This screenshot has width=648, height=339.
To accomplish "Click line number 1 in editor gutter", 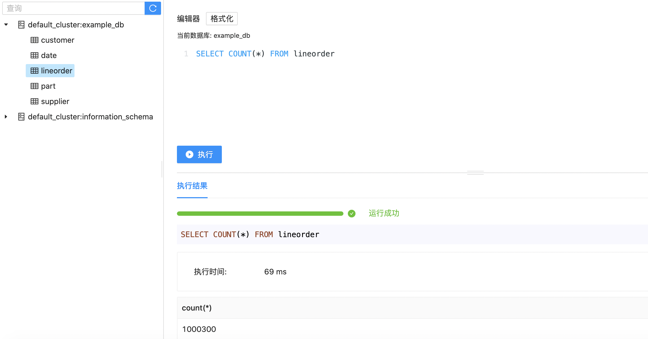I will 186,54.
